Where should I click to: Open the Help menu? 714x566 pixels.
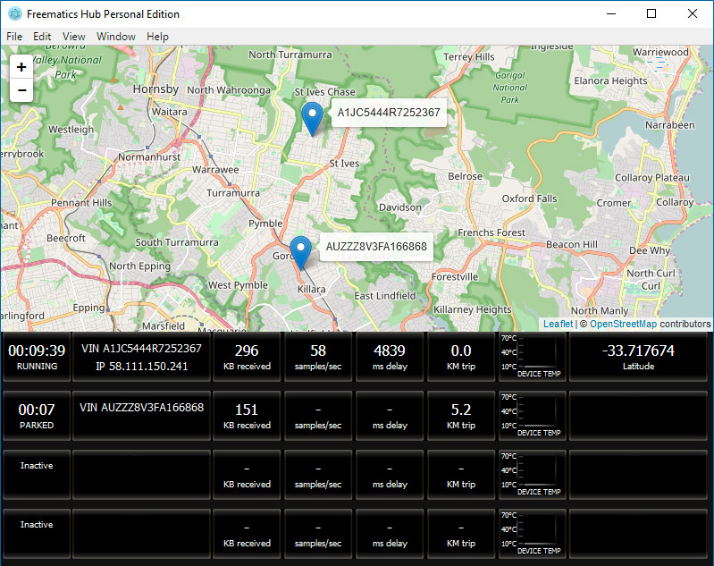pyautogui.click(x=157, y=37)
